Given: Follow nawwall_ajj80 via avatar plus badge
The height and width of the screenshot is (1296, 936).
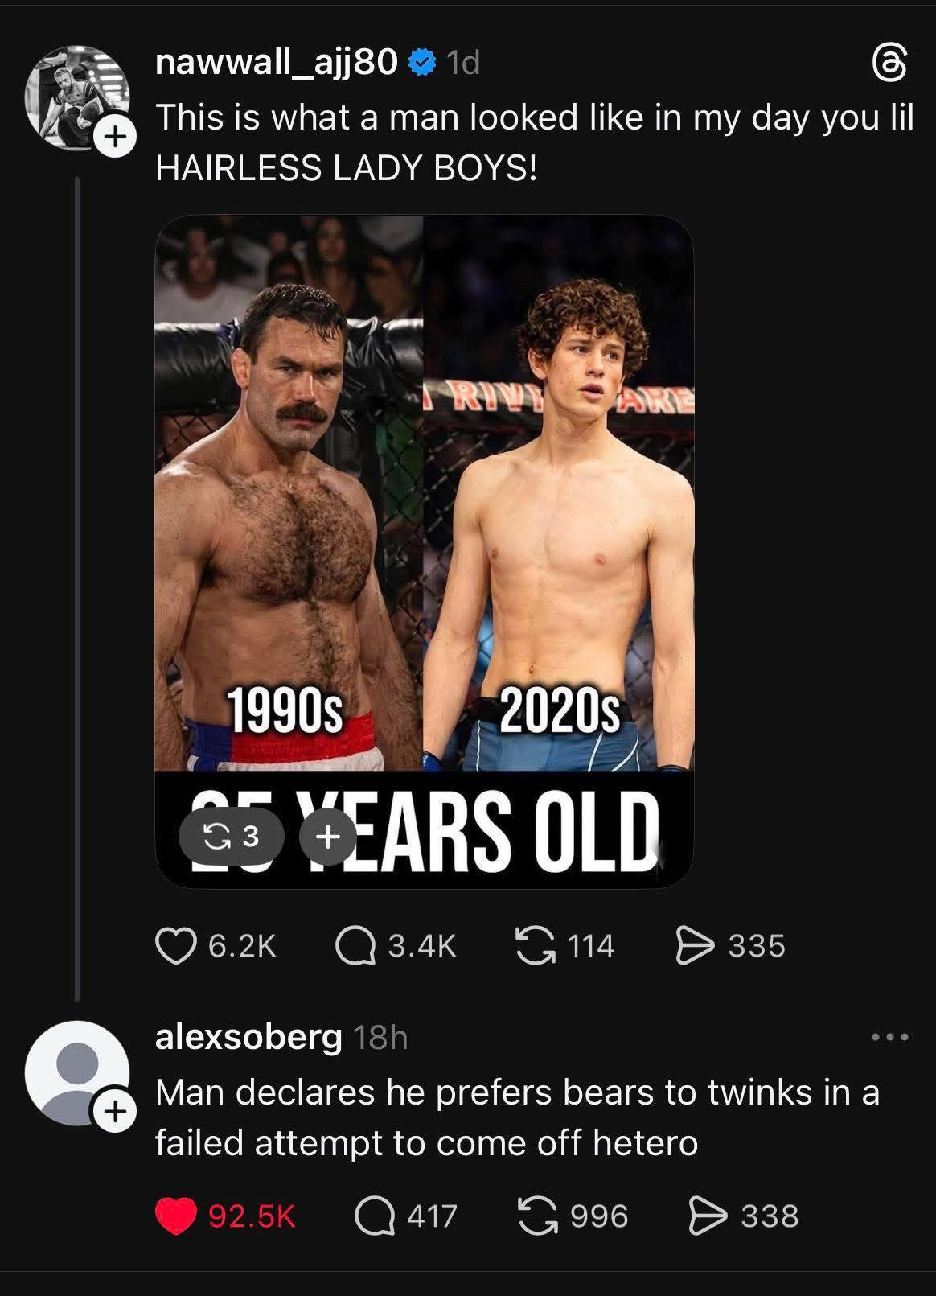Looking at the screenshot, I should (115, 138).
